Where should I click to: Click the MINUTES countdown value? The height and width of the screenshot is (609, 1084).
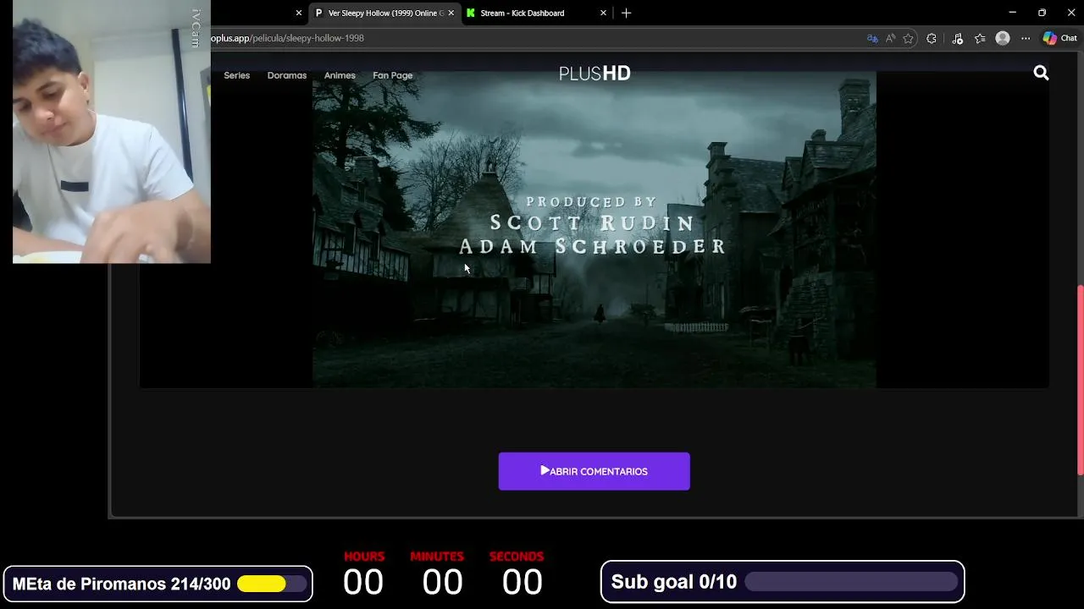pyautogui.click(x=443, y=582)
